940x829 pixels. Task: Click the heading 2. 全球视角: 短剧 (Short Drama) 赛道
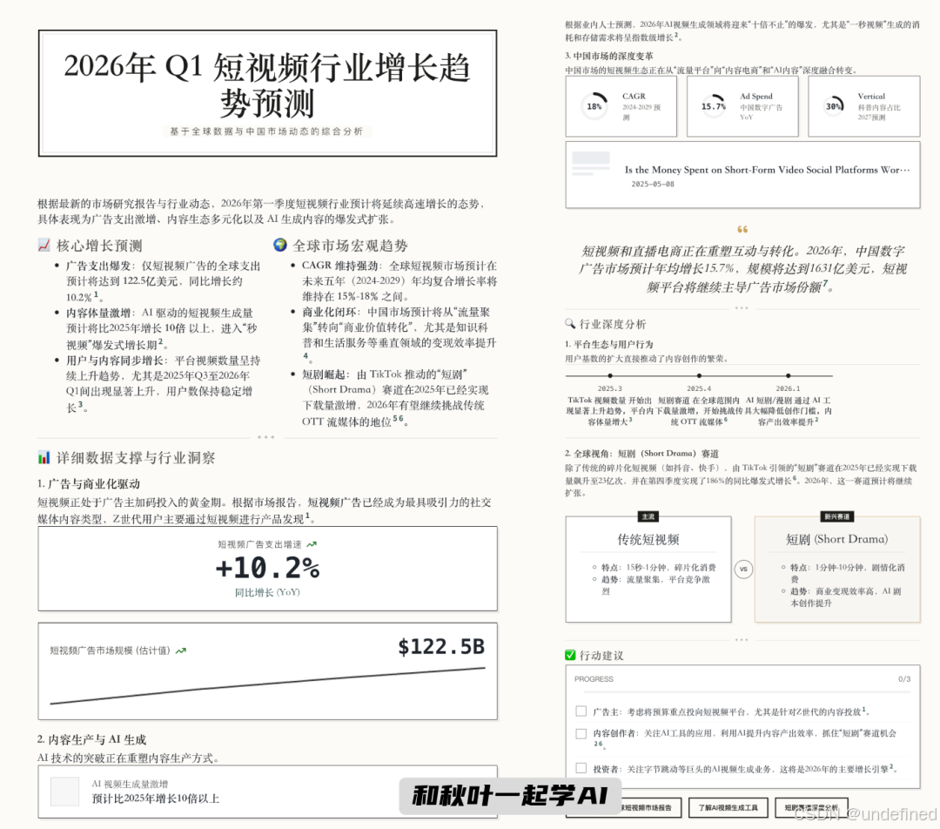[x=641, y=454]
